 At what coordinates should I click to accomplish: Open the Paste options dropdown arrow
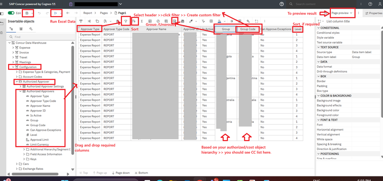click(110, 21)
